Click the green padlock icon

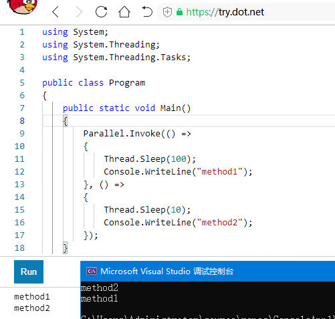(x=179, y=12)
